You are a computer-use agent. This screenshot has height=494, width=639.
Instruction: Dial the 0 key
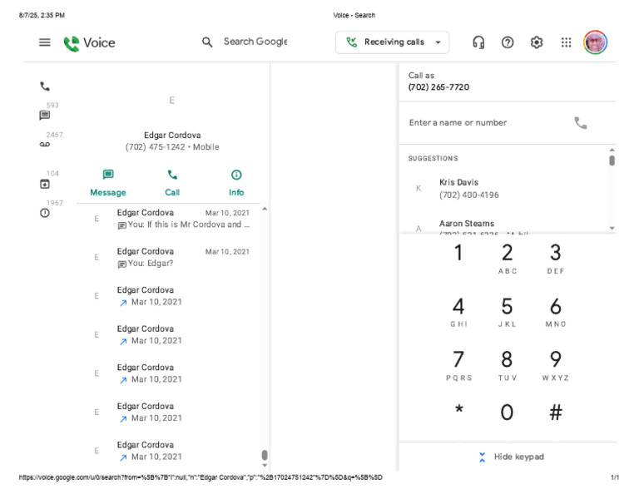[x=507, y=412]
